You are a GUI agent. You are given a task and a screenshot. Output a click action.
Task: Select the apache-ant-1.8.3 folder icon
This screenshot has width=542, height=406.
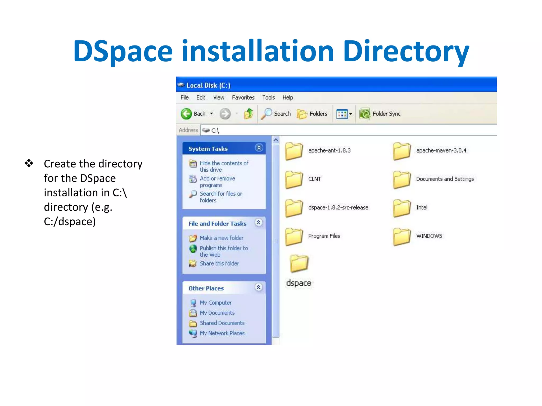coord(294,151)
